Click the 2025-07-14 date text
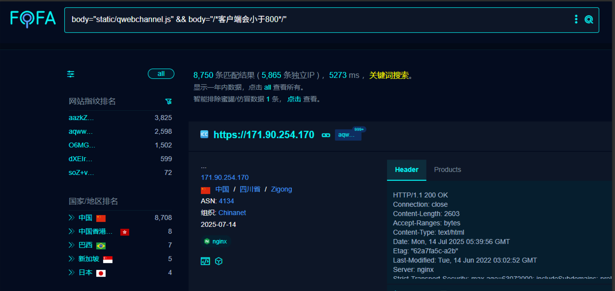This screenshot has width=615, height=291. click(x=219, y=224)
